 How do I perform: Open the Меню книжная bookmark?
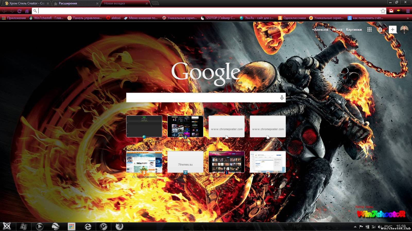141,18
